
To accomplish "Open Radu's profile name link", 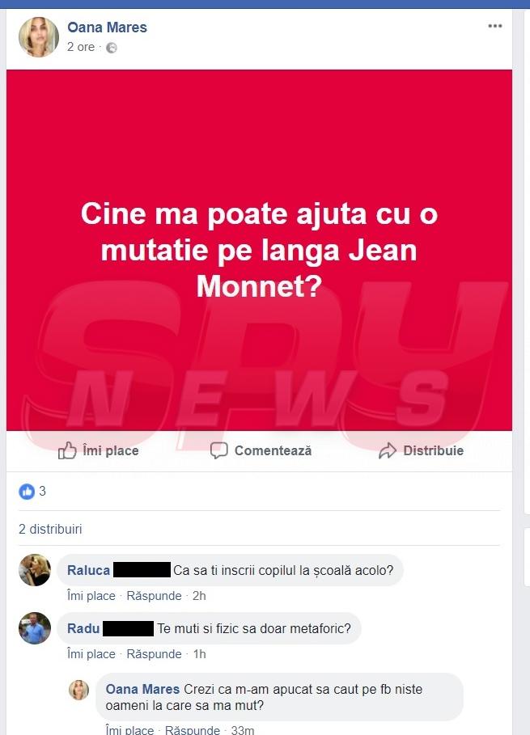I will [83, 628].
